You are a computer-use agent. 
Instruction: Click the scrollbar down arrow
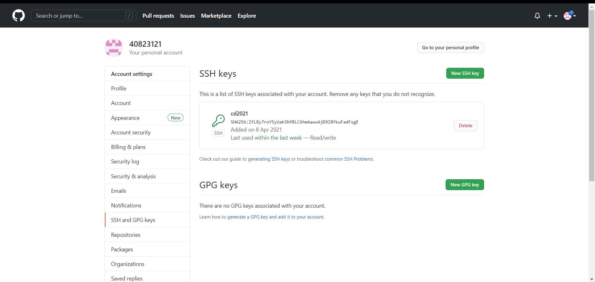(592, 279)
